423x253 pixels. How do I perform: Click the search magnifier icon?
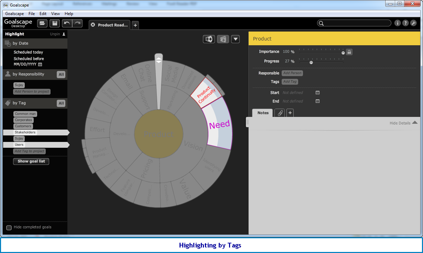[x=321, y=23]
